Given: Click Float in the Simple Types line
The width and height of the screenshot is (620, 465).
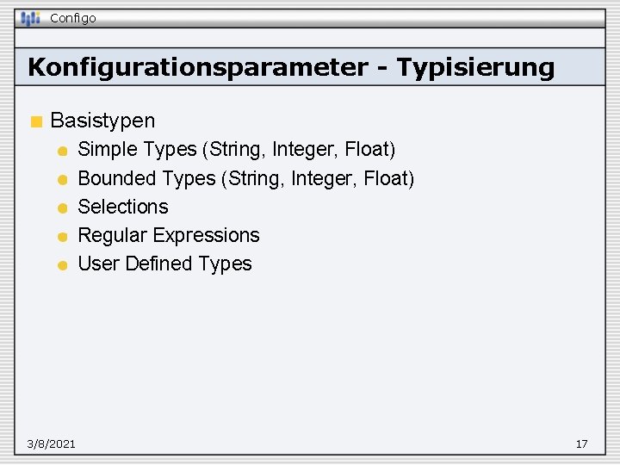Looking at the screenshot, I should (369, 150).
